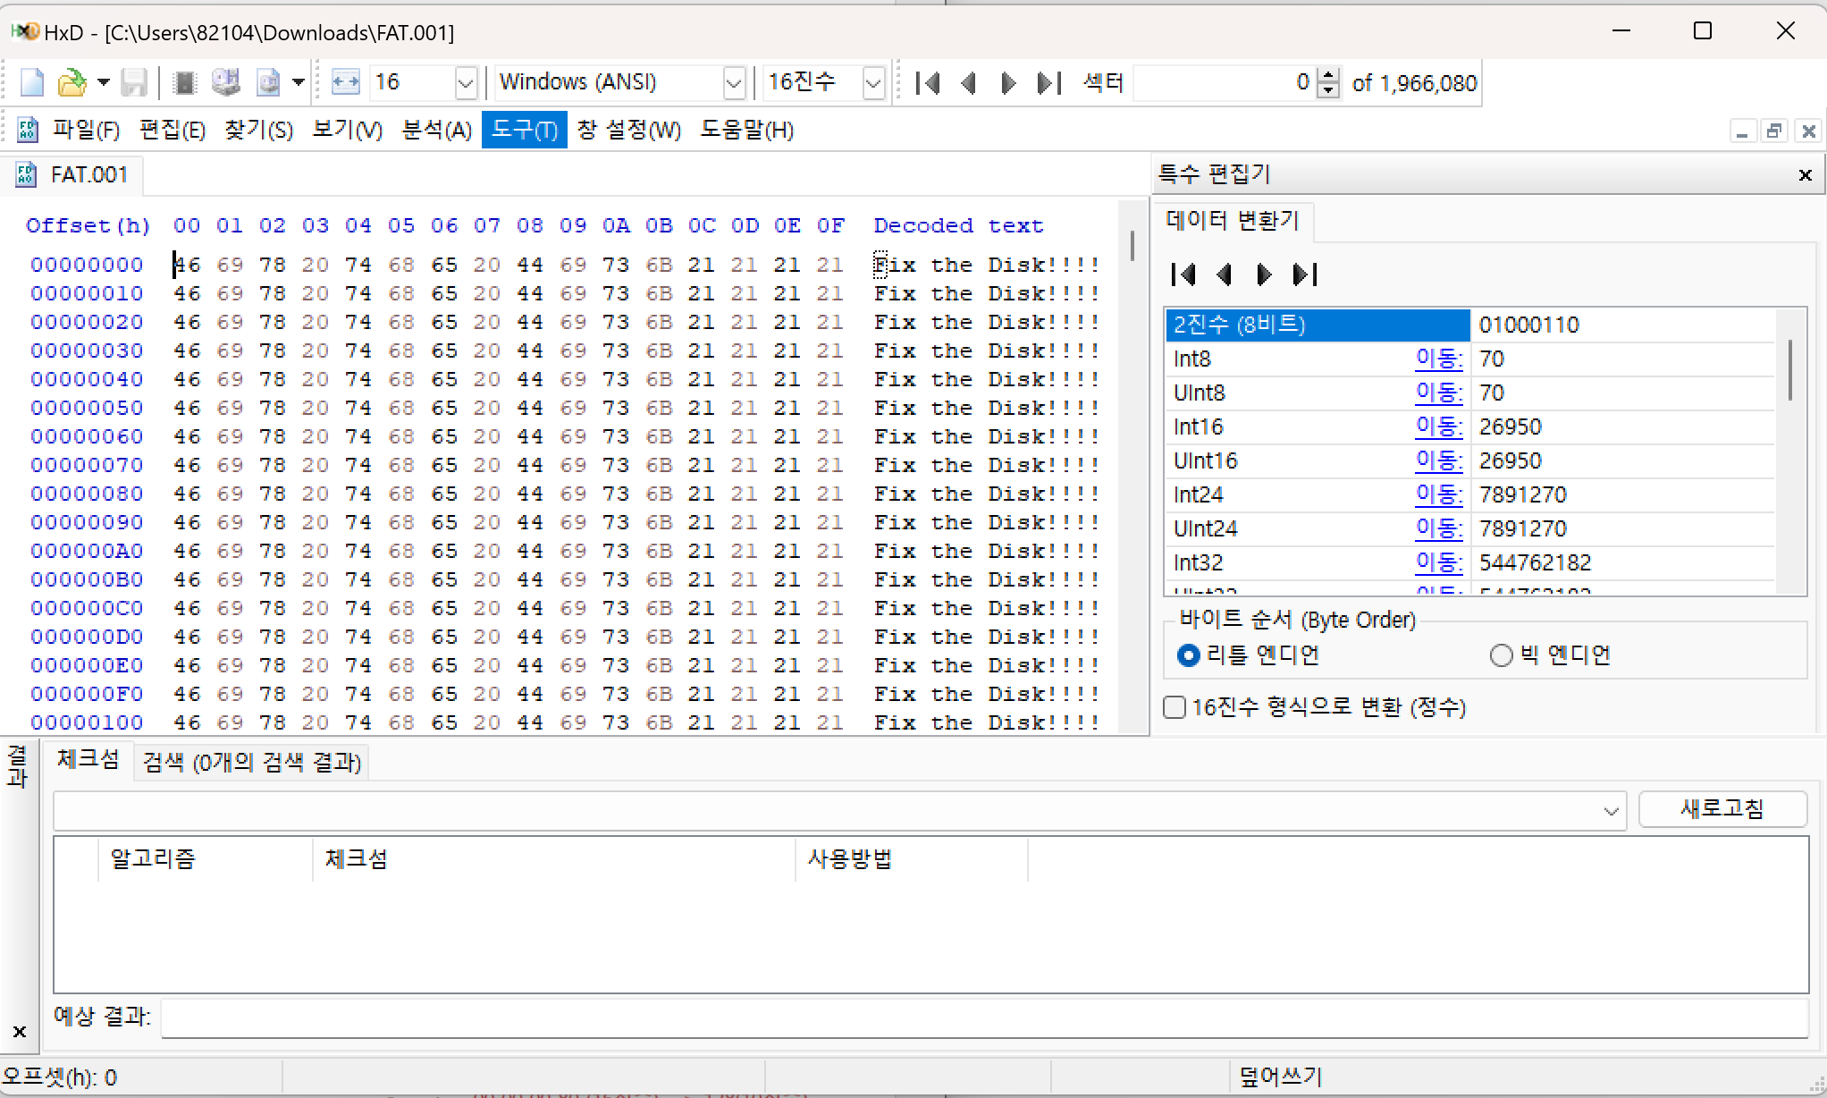Open the 분석(A) menu
The height and width of the screenshot is (1098, 1827).
coord(436,131)
